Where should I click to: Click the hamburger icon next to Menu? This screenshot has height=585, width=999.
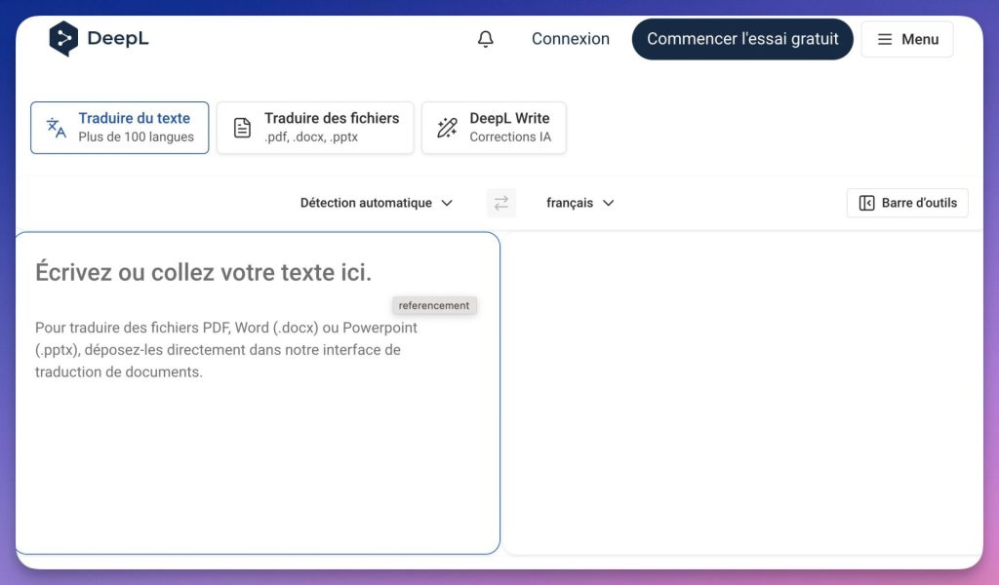[884, 39]
